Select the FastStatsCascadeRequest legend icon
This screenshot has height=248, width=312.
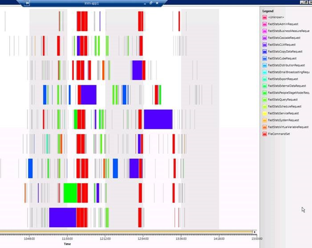tap(264, 38)
